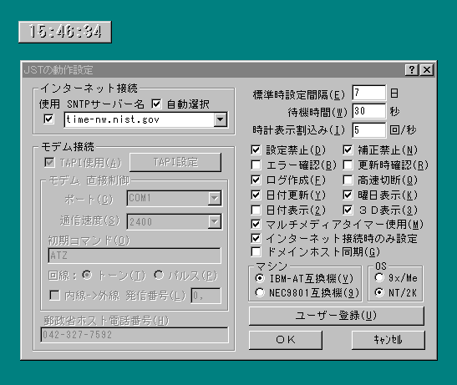Click the 発信番号(L) input field
Screen dimensions: 457x385
pos(206,296)
